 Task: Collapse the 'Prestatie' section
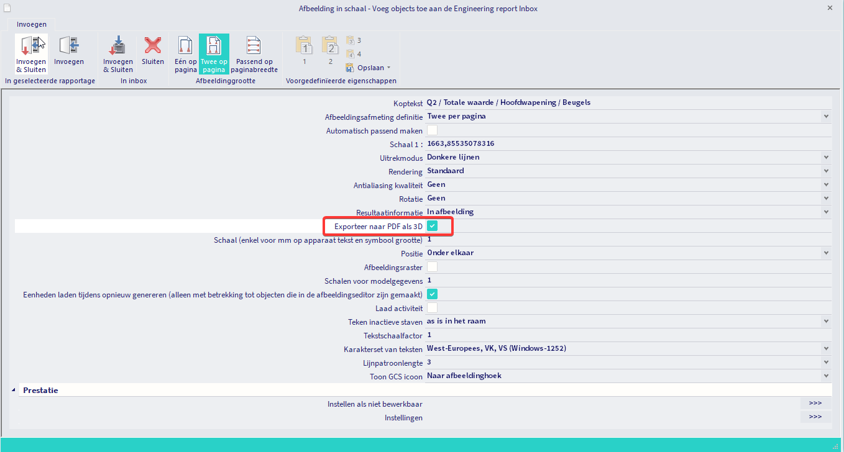[x=13, y=390]
